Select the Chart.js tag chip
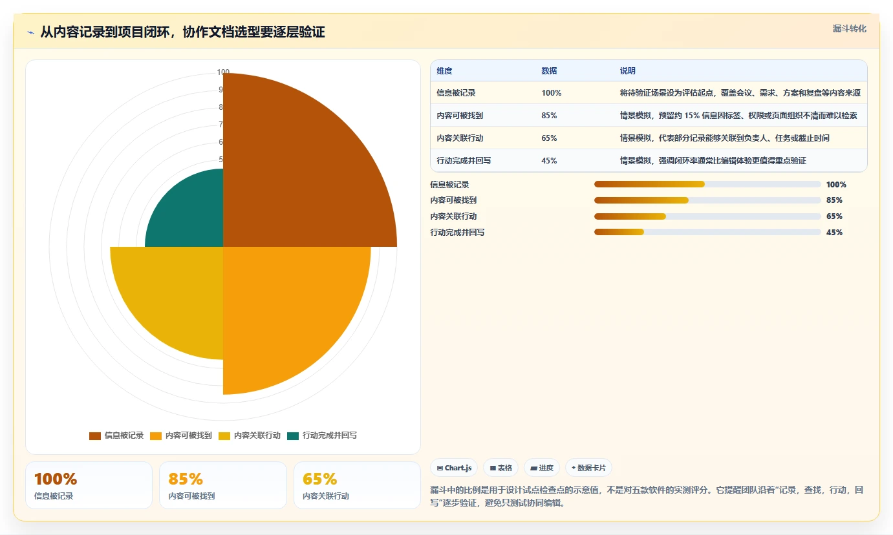 click(x=454, y=468)
